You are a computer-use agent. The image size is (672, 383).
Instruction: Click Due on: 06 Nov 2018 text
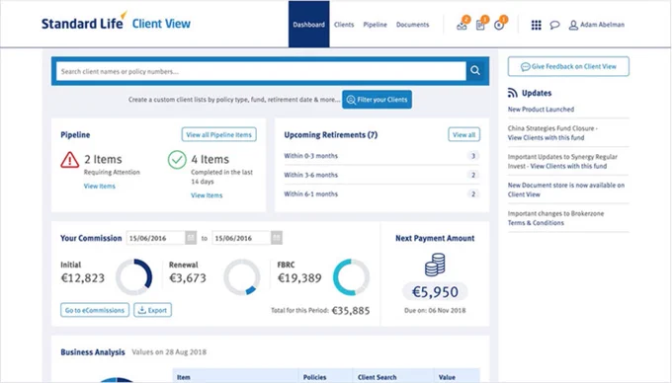[435, 310]
